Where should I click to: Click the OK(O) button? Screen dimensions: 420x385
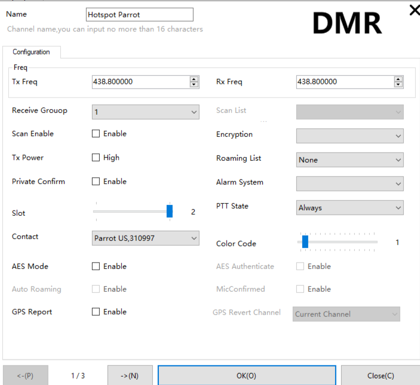tap(246, 375)
